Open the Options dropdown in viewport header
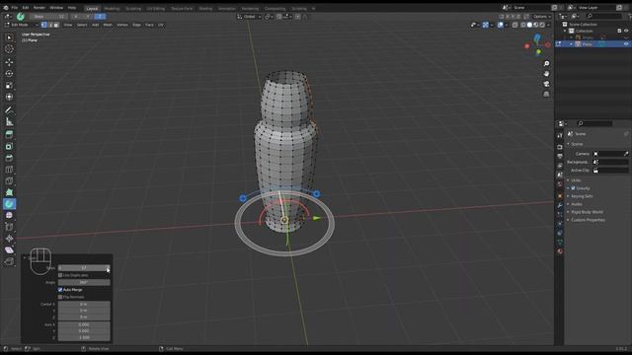Screen dimensions: 632x355 [542, 17]
